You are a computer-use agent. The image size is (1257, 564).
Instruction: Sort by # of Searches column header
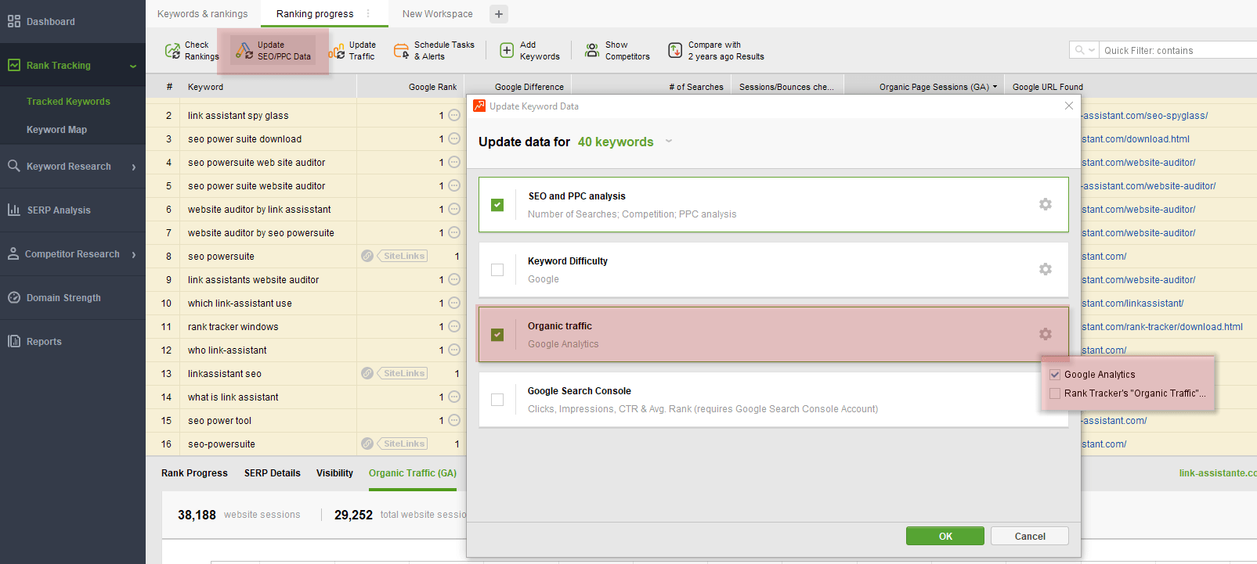[696, 87]
